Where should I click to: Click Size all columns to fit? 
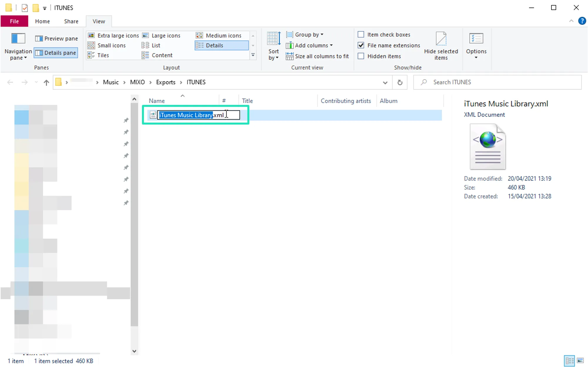point(318,56)
